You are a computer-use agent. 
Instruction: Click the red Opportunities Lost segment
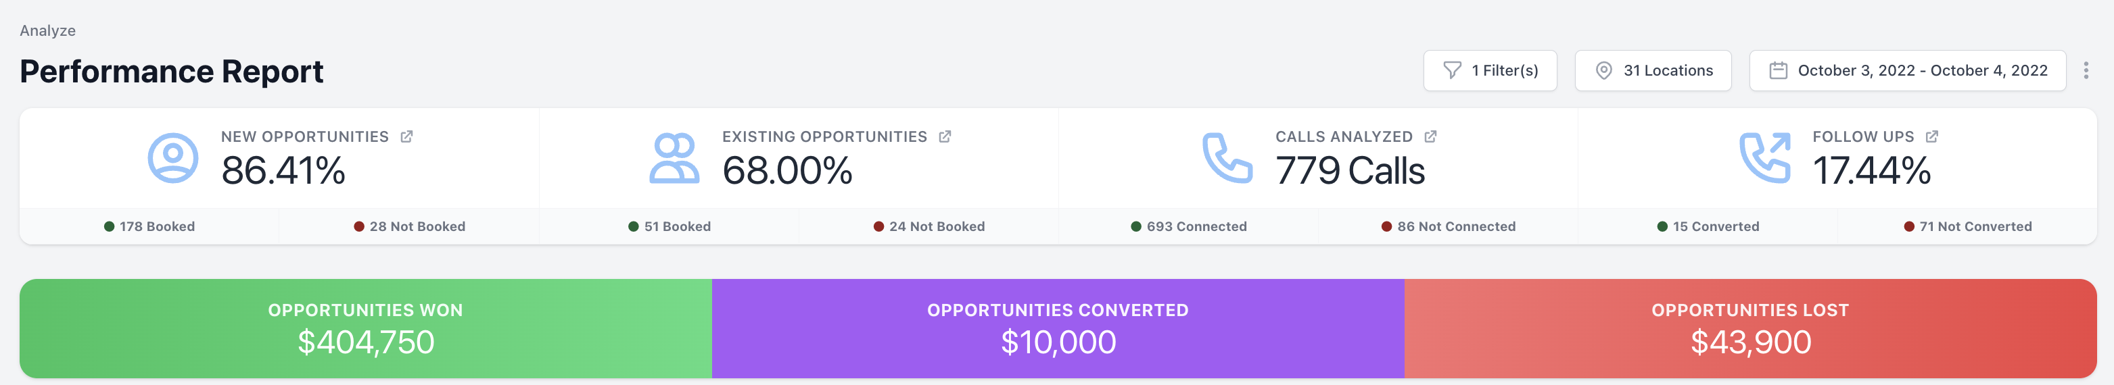(1750, 328)
